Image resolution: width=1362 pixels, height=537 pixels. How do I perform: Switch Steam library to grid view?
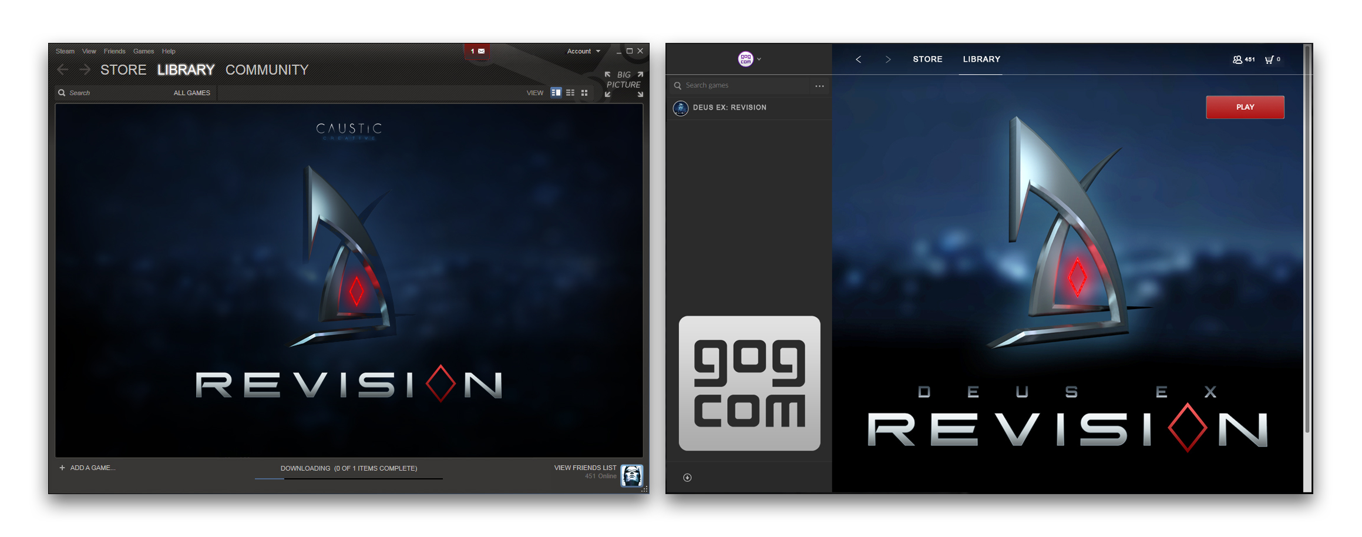(x=584, y=93)
